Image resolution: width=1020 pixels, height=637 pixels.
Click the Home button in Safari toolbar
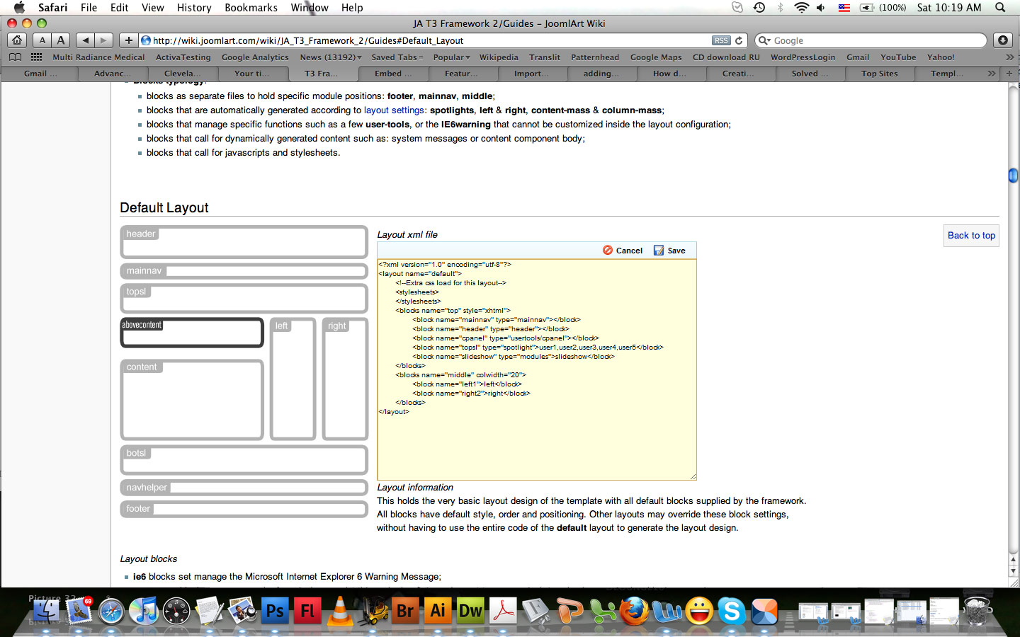17,40
